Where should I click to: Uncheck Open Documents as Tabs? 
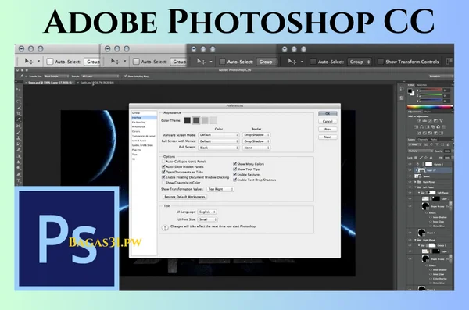tap(163, 172)
